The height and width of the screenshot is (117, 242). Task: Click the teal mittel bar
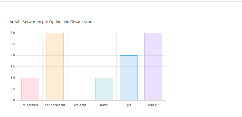coord(104,89)
